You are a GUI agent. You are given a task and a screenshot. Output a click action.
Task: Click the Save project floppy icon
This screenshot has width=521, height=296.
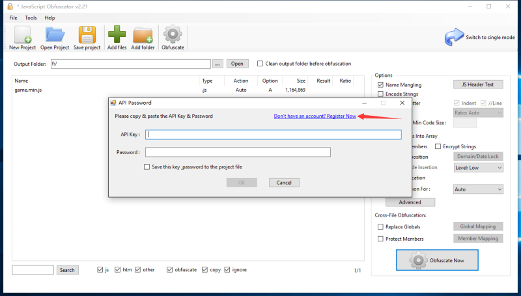click(x=87, y=34)
